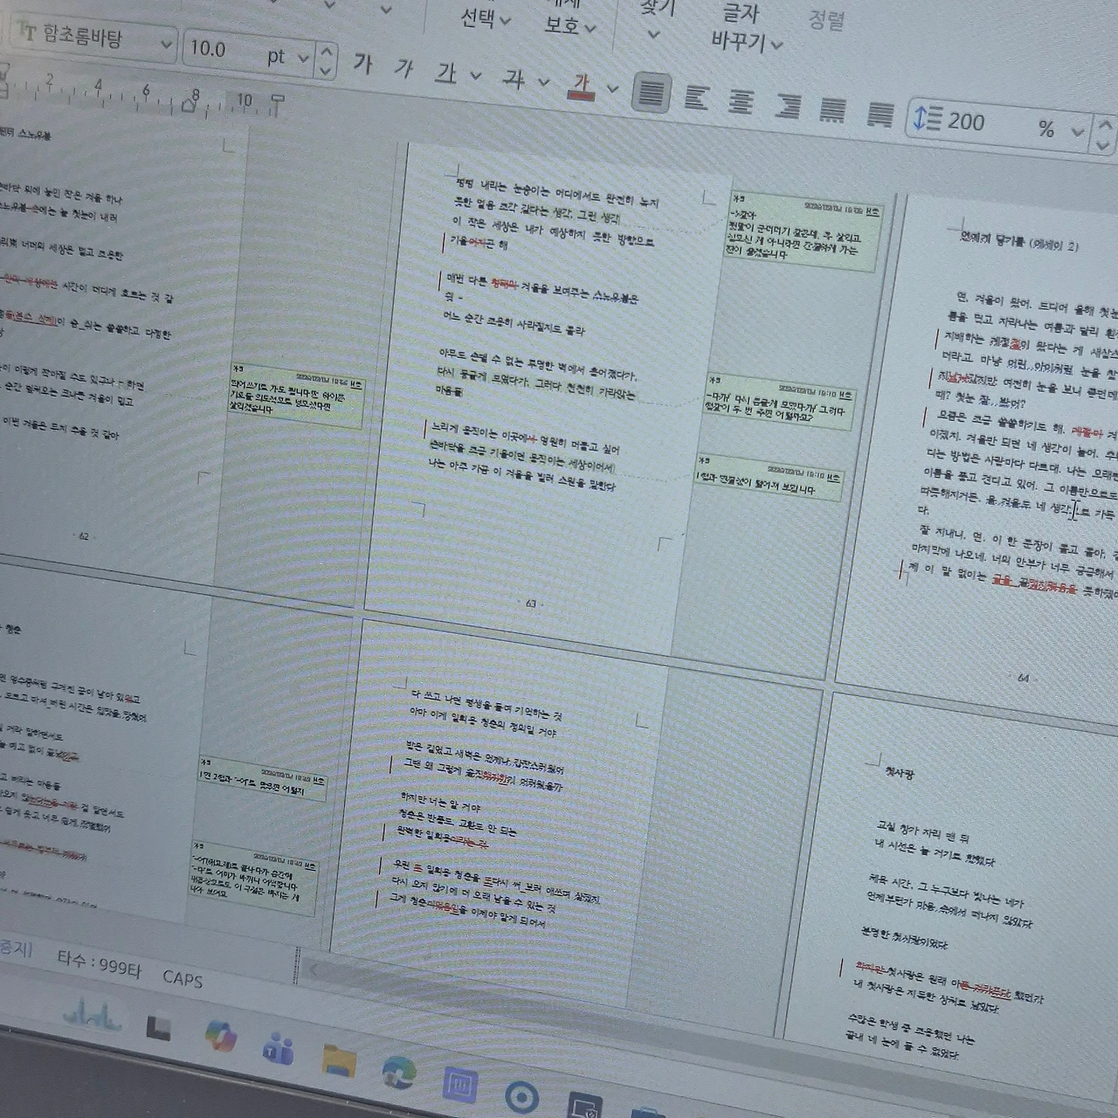
Task: Decrease font size with the down stepper
Action: tap(326, 70)
